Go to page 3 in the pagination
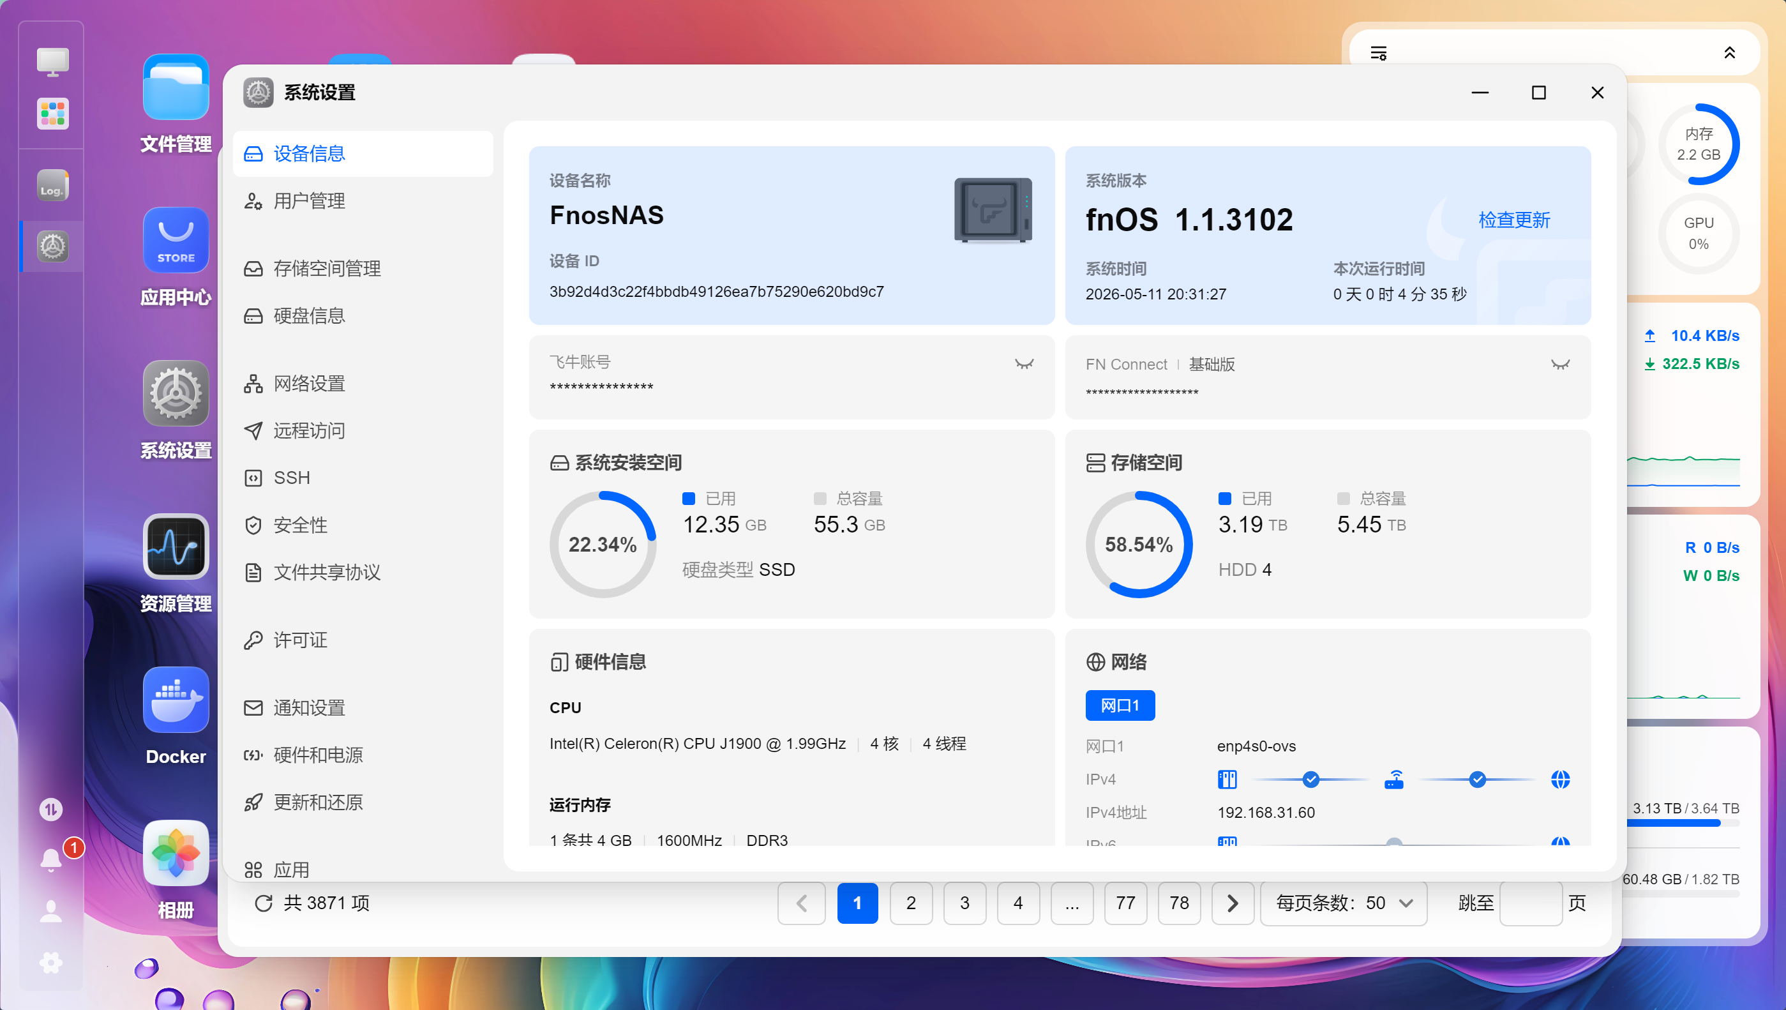Viewport: 1786px width, 1010px height. [964, 903]
